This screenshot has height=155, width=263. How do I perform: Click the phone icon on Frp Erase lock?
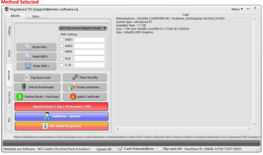27,77
